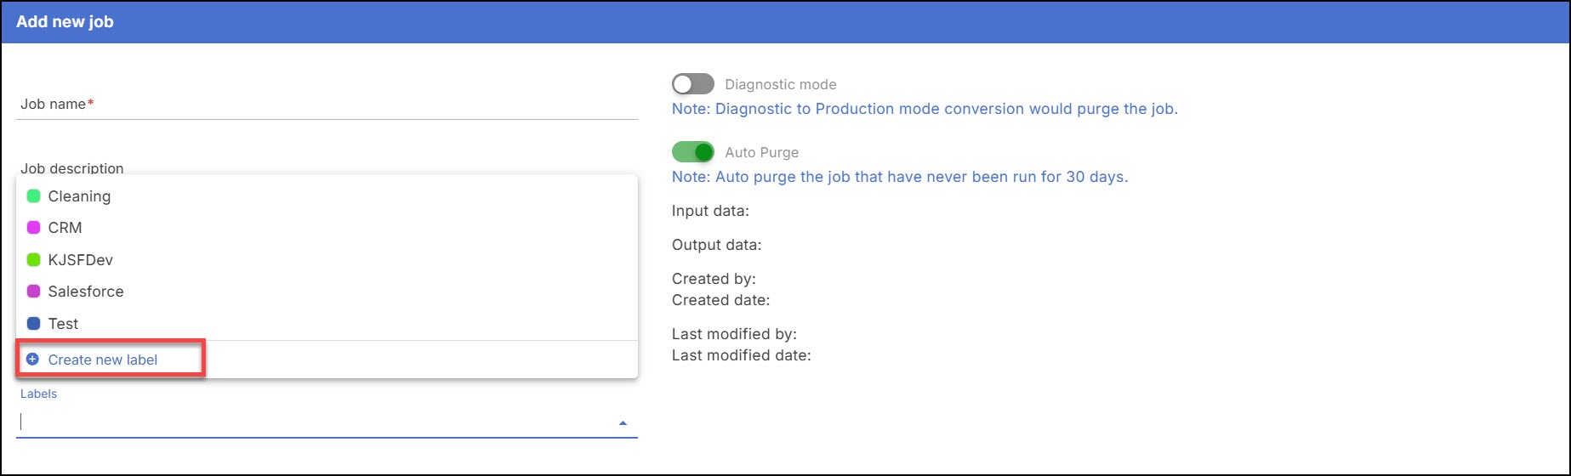Viewport: 1571px width, 476px height.
Task: Click the Created date: text
Action: pos(720,300)
